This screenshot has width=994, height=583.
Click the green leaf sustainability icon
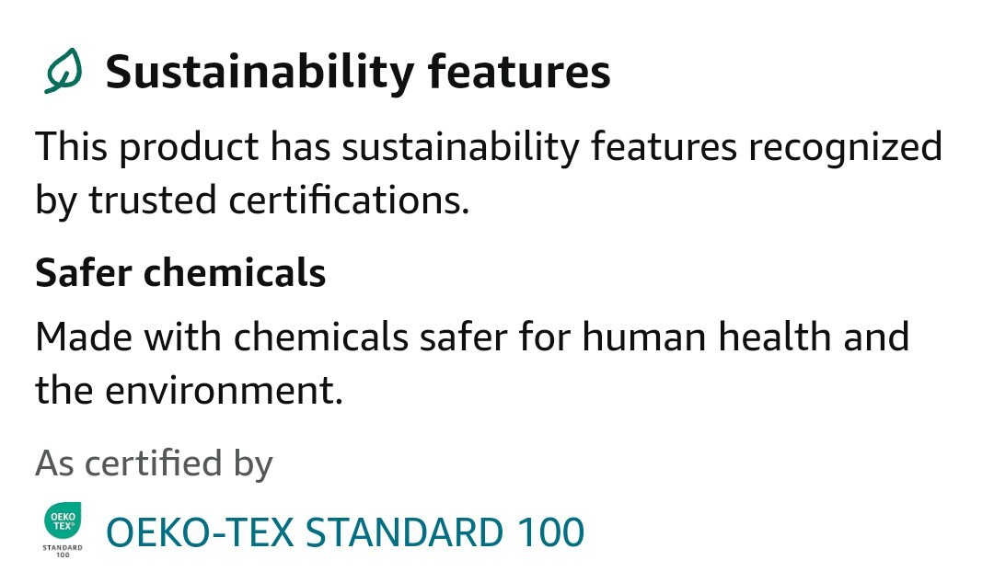[64, 71]
